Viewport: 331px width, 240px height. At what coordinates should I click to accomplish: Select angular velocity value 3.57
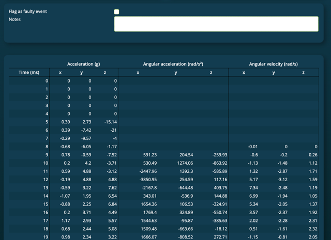(x=253, y=213)
